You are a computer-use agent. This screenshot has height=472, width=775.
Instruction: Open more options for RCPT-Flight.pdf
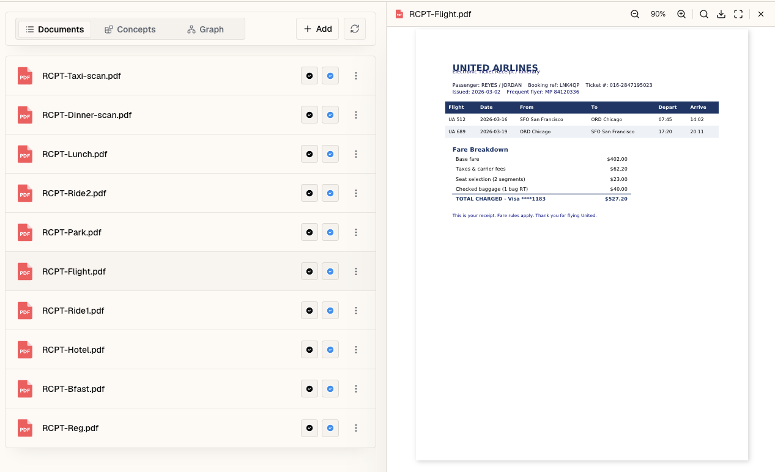pos(356,271)
